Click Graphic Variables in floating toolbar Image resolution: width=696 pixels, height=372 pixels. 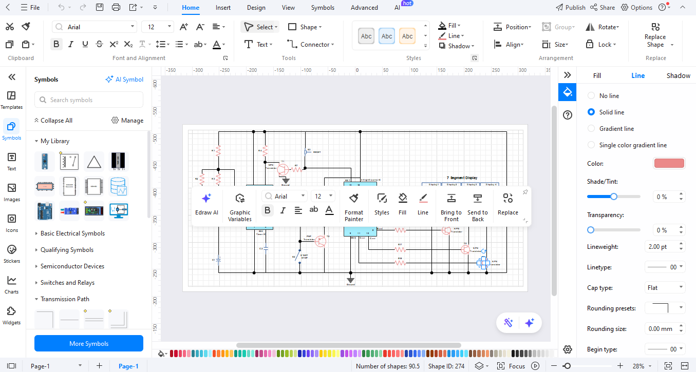point(240,207)
